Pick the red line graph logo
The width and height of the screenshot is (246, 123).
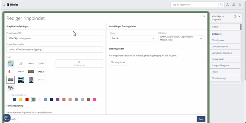[11, 72]
